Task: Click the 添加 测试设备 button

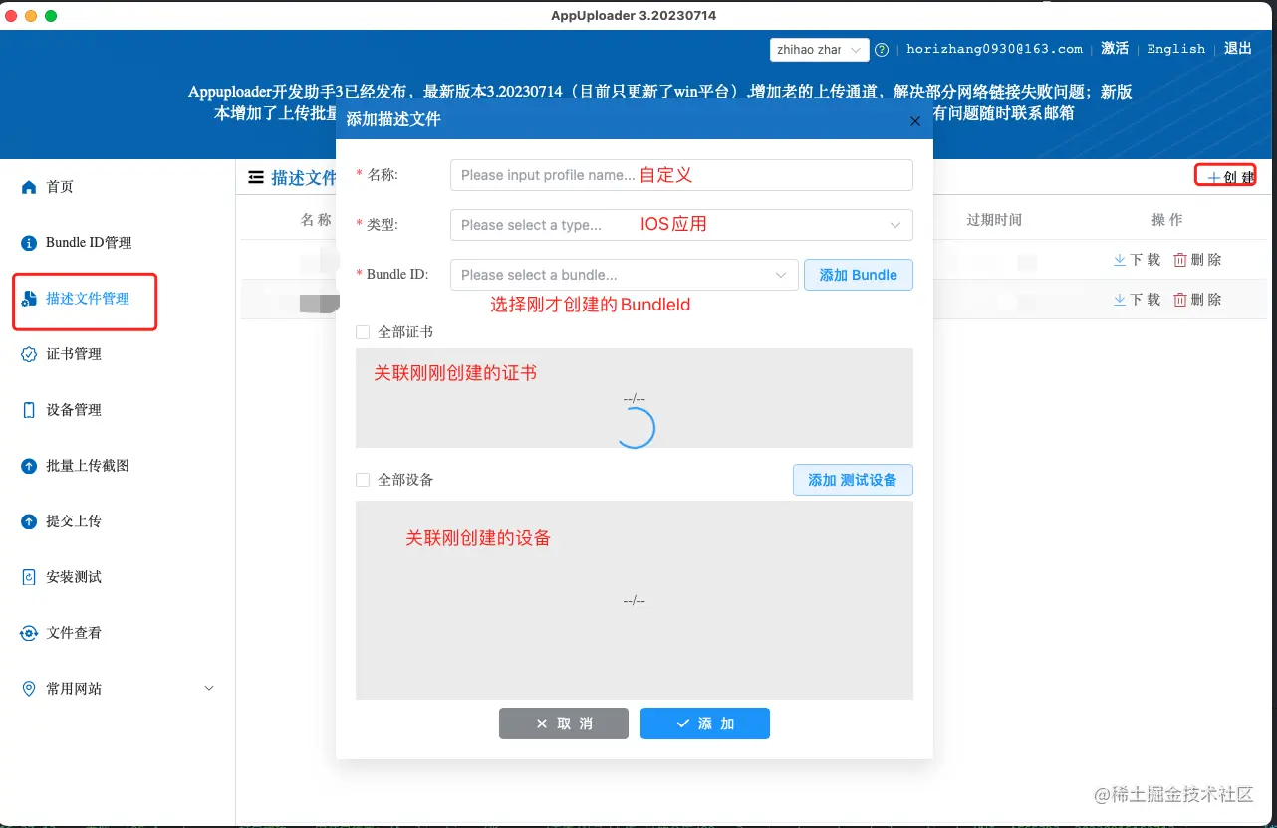Action: point(853,480)
